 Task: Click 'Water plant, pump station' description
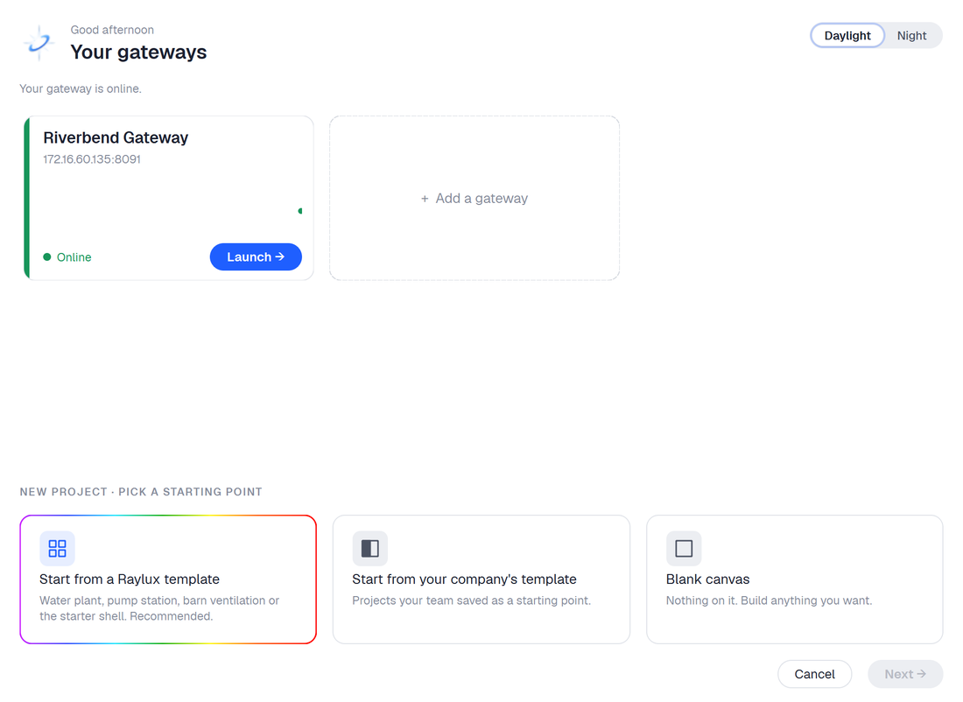pos(159,608)
